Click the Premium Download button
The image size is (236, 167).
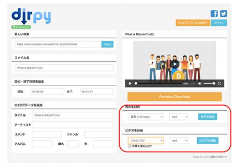tap(174, 97)
